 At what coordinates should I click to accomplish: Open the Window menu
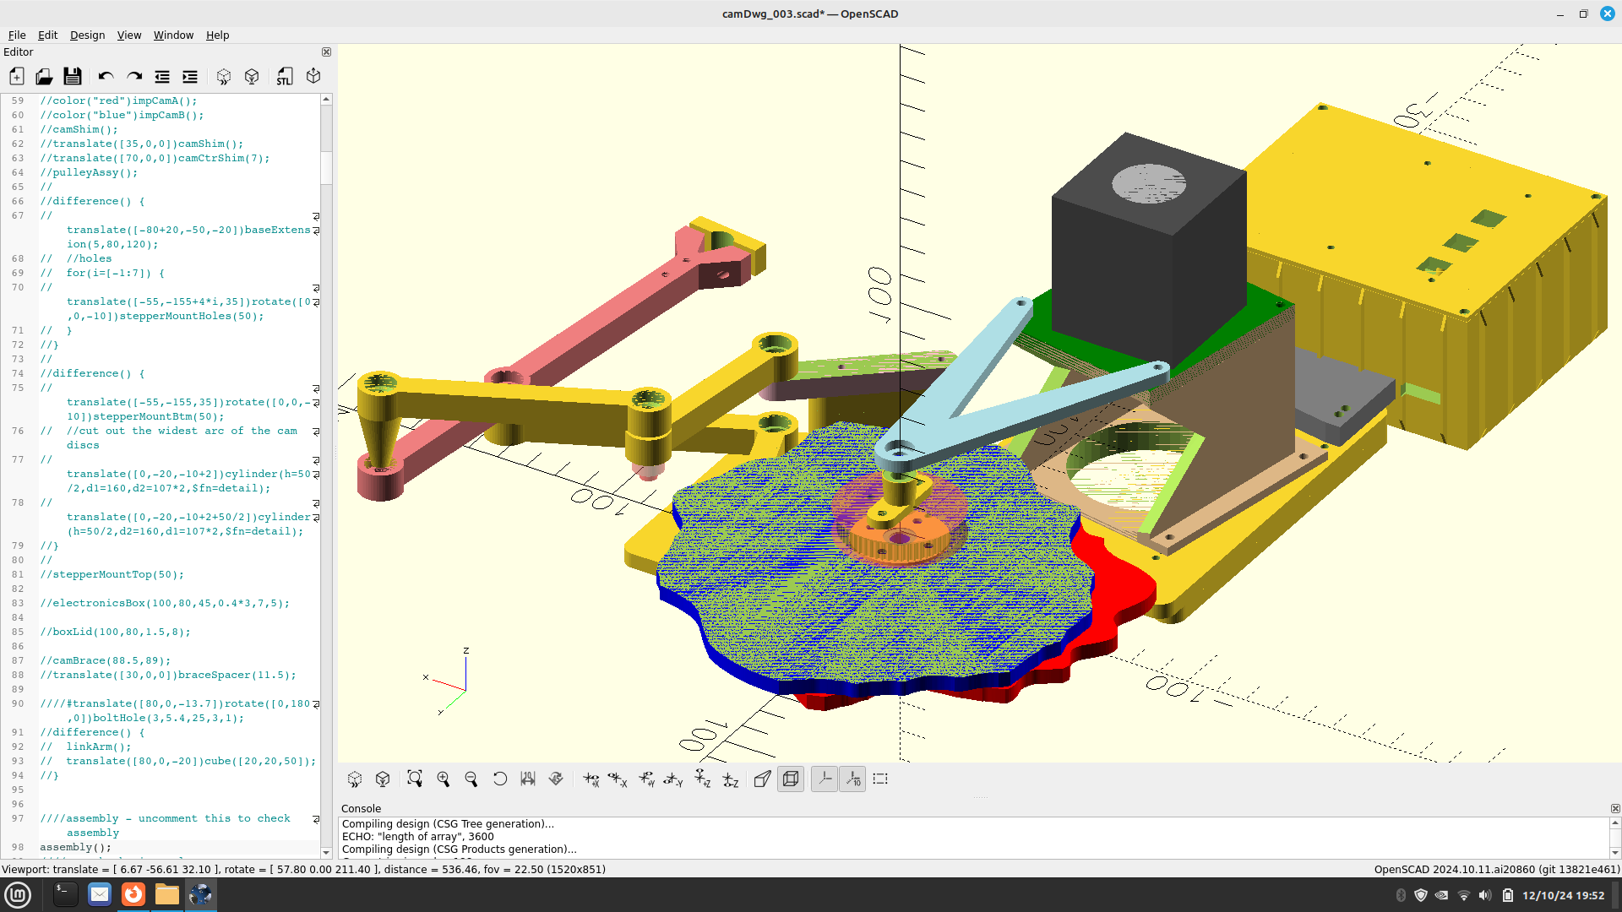point(173,35)
